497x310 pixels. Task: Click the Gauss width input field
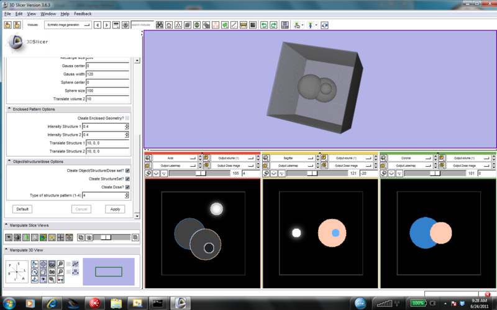point(107,74)
